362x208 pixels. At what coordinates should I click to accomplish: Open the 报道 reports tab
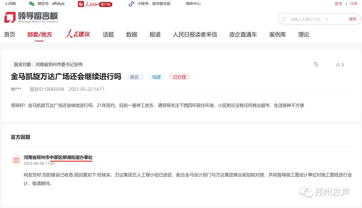(155, 34)
